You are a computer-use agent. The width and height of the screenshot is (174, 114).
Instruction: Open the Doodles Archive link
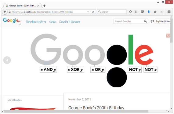(x=36, y=22)
